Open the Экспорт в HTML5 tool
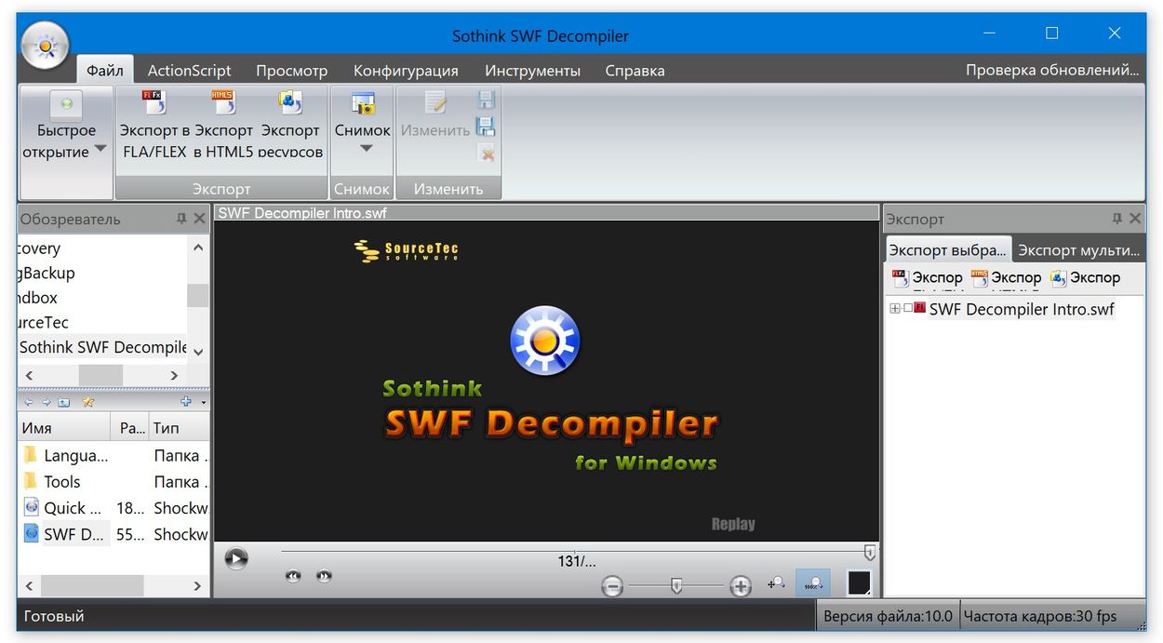Image resolution: width=1163 pixels, height=643 pixels. tap(223, 101)
